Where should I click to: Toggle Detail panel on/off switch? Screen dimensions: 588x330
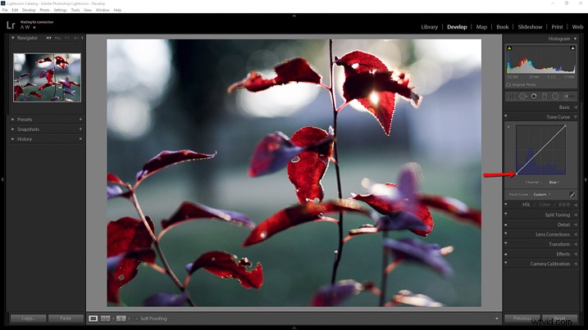(x=506, y=224)
